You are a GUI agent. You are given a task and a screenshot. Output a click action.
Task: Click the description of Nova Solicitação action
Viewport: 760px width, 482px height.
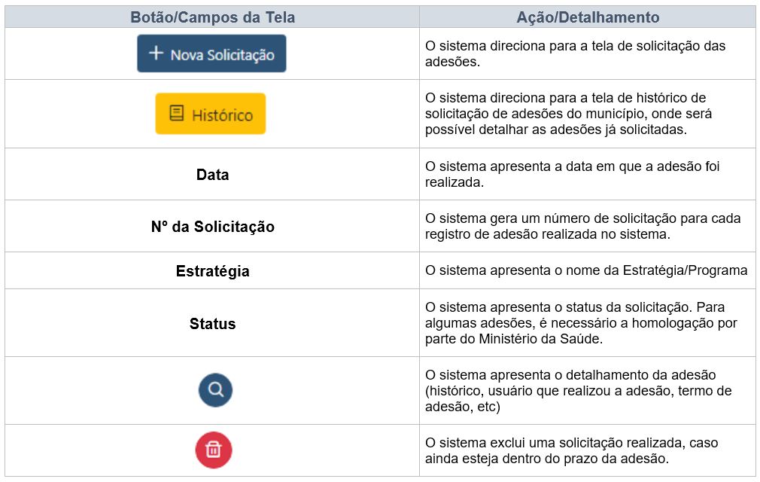click(x=575, y=53)
